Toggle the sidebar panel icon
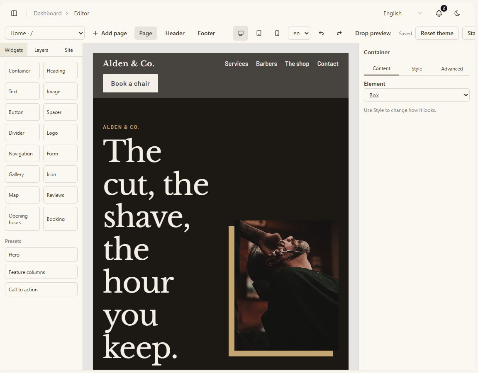Image resolution: width=478 pixels, height=373 pixels. click(x=14, y=13)
